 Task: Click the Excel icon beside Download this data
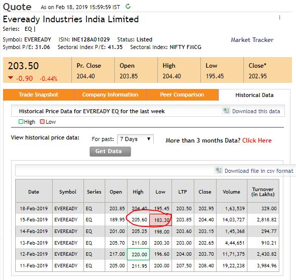(x=226, y=111)
